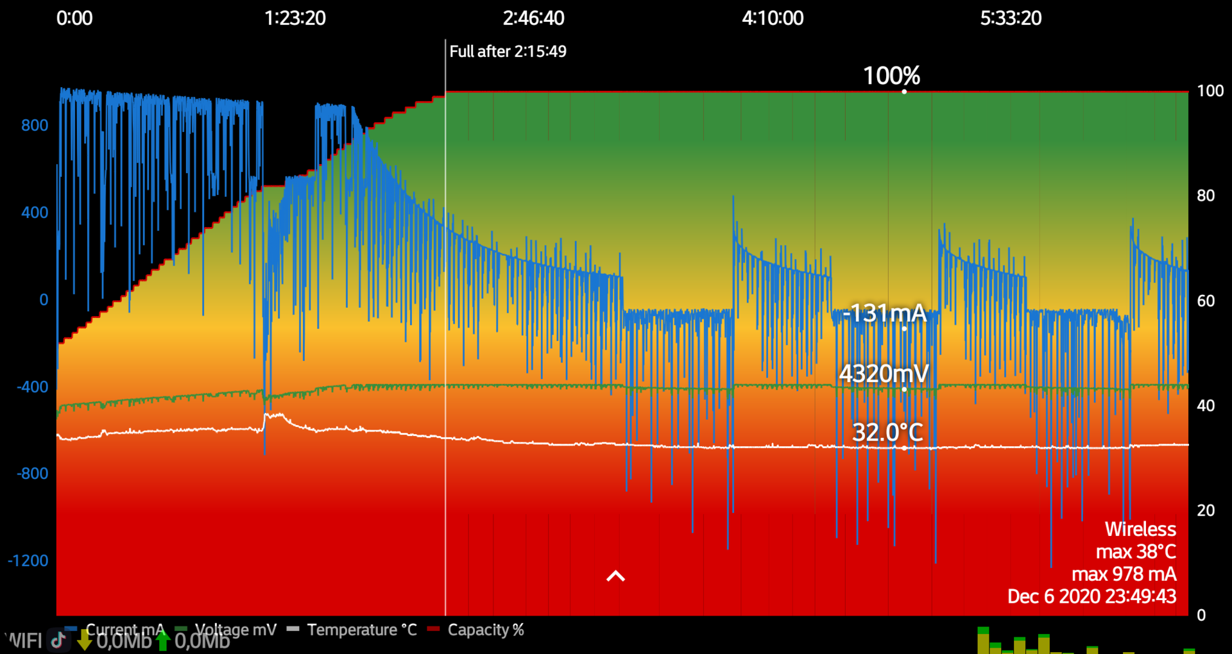
Task: Toggle the Voltage mV legend entry
Action: coord(226,630)
